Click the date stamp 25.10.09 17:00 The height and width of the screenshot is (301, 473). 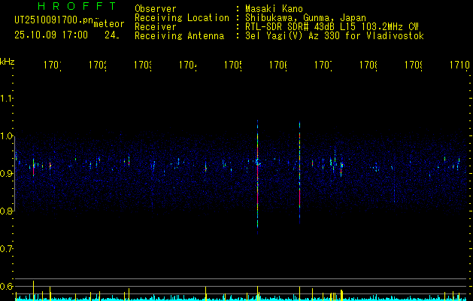(51, 35)
